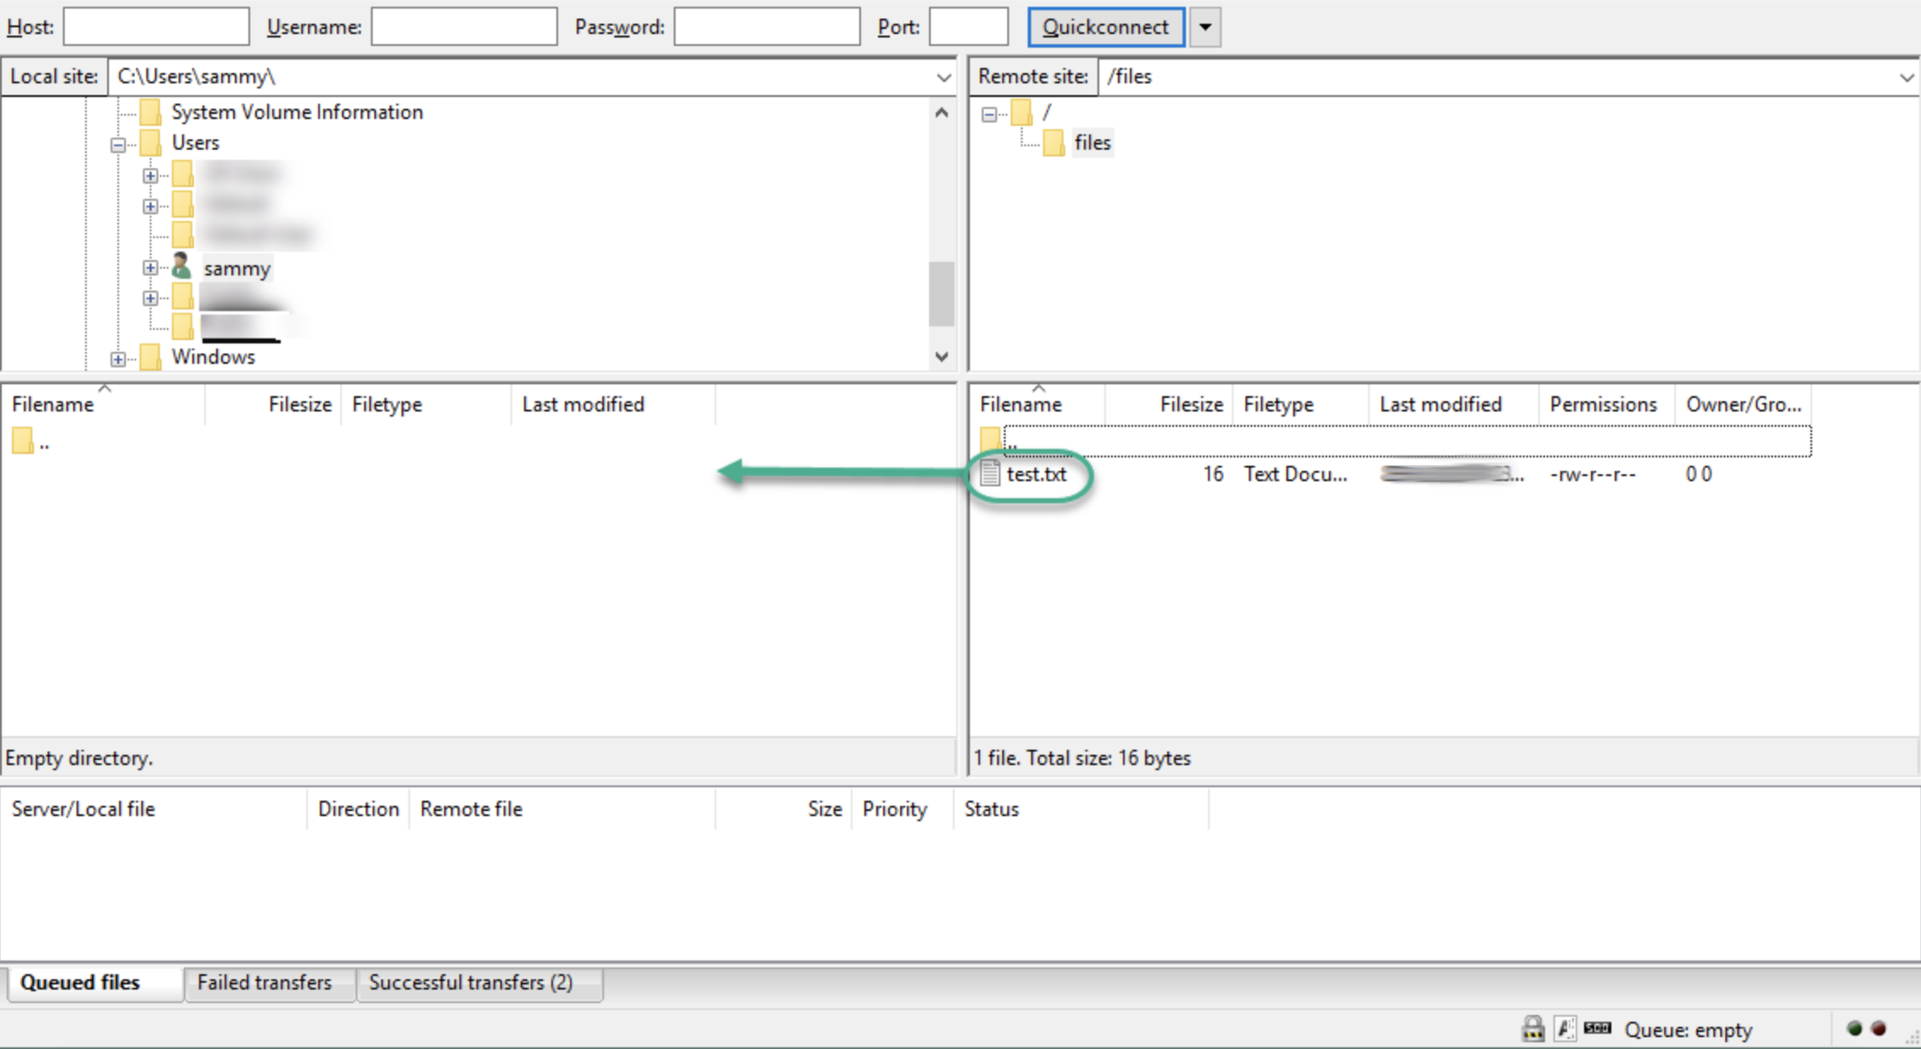Sort local list by Last modified column

(613, 404)
